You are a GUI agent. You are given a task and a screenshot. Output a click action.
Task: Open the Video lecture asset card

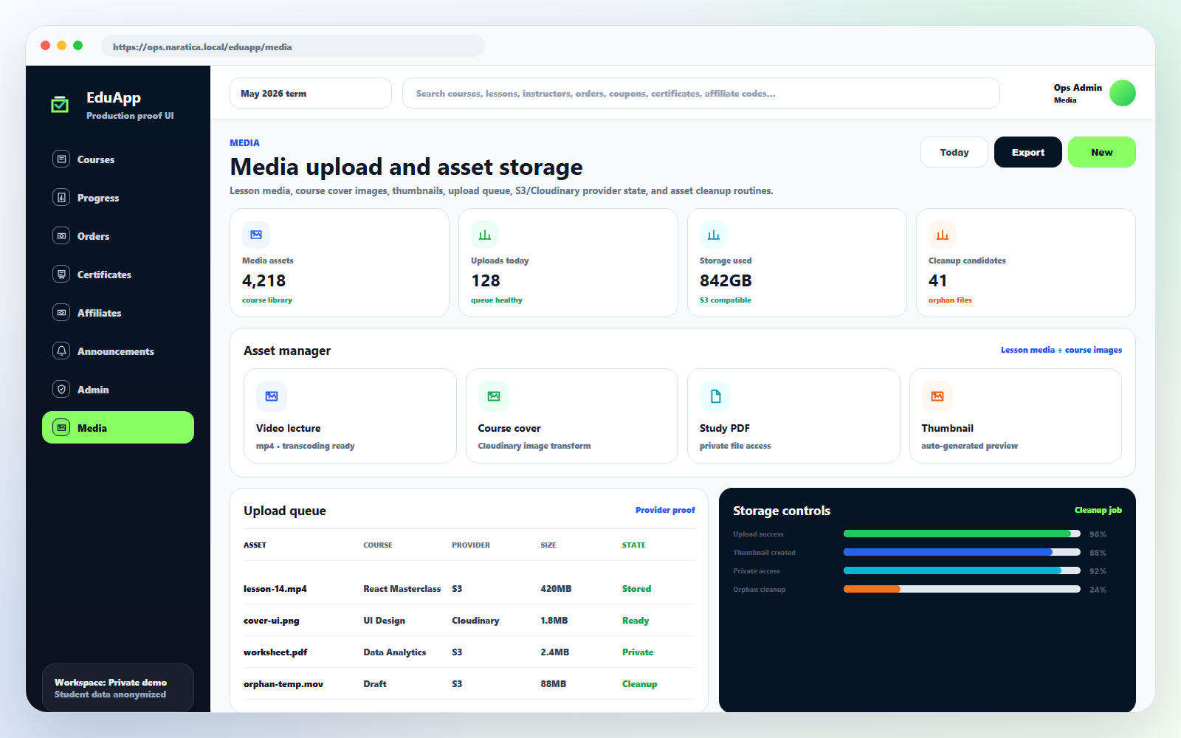pyautogui.click(x=350, y=415)
